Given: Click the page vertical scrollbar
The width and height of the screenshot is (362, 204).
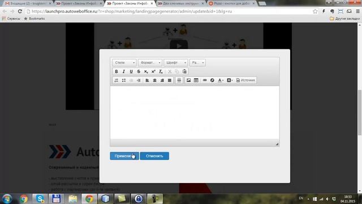Looking at the screenshot, I should coord(360,112).
